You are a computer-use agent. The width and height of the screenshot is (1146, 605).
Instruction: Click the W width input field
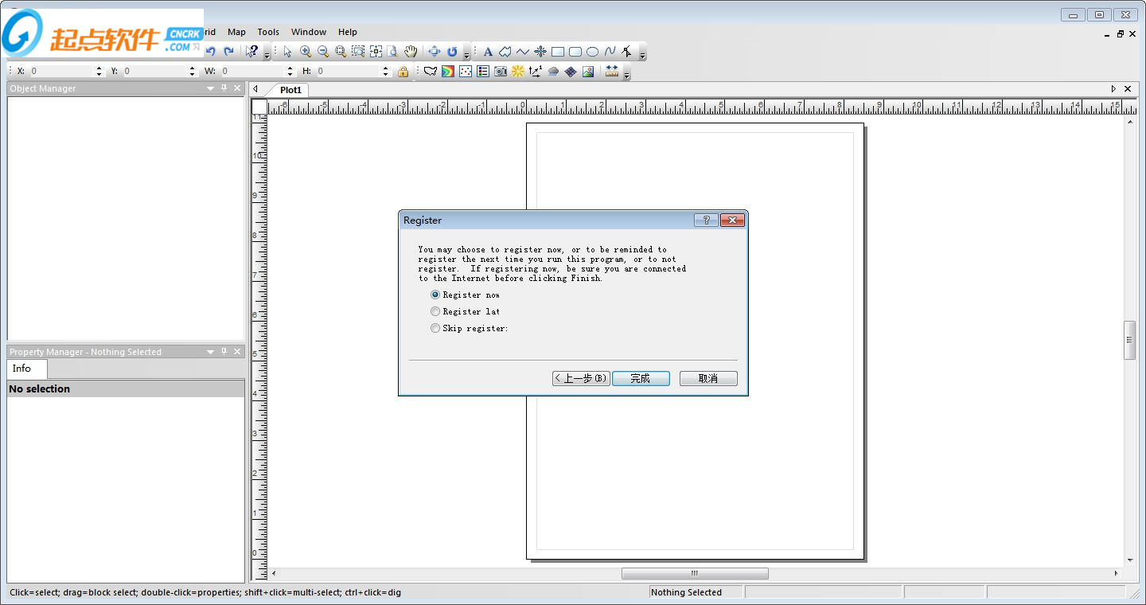point(251,72)
